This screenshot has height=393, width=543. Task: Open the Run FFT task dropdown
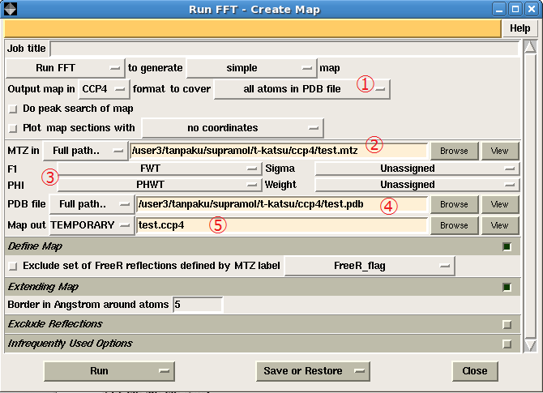(66, 68)
